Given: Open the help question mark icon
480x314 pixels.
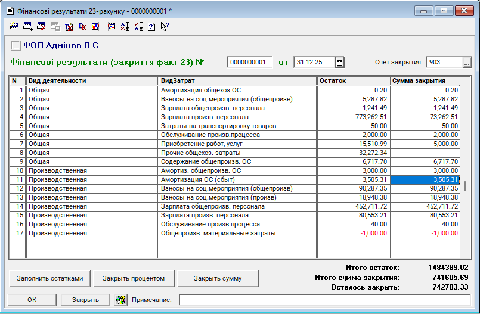Looking at the screenshot, I should (x=151, y=26).
